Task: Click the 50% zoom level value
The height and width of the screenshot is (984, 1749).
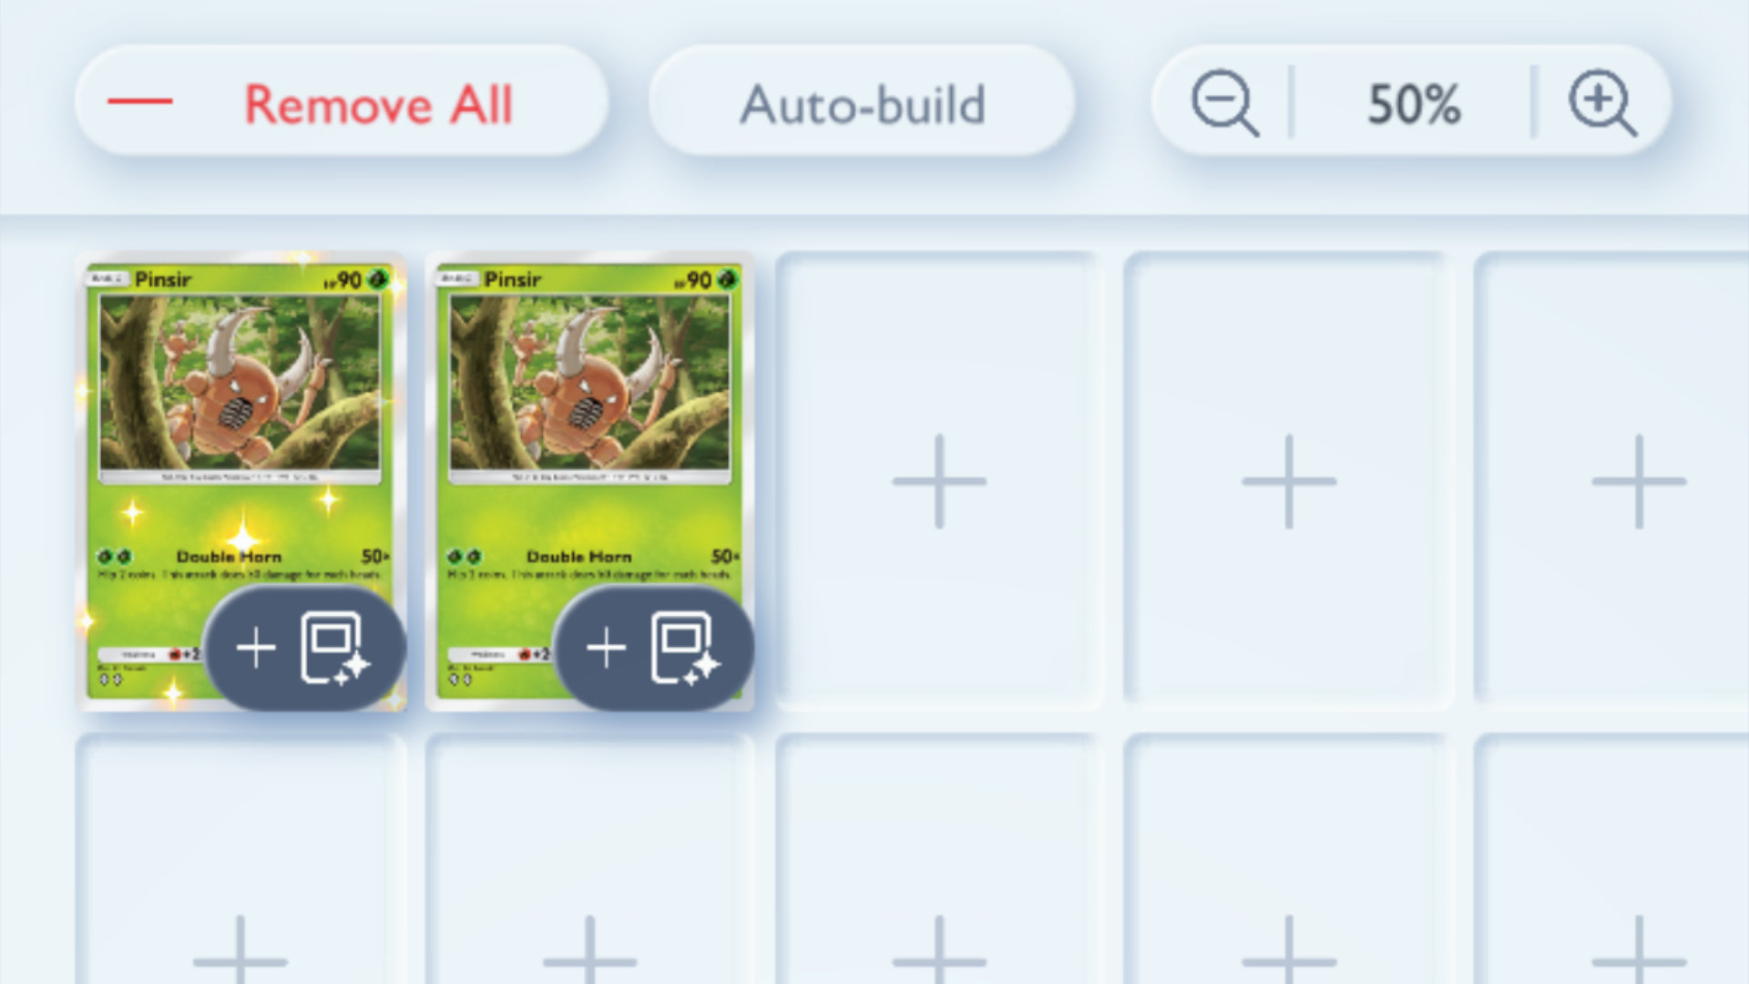Action: 1414,104
